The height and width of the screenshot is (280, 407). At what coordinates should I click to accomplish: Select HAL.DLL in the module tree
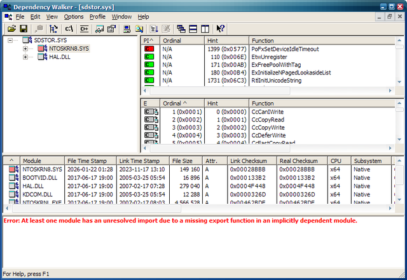coord(60,57)
